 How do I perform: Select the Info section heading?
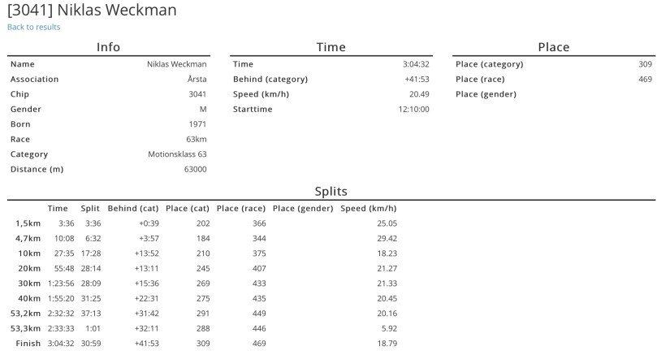pos(108,47)
